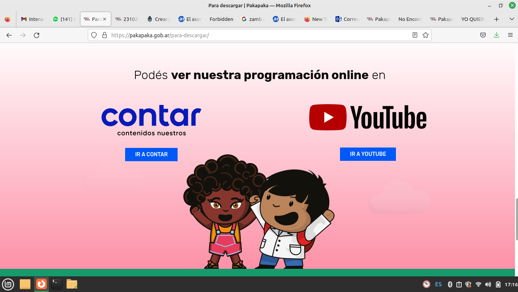Close the current Para descargar tab

pyautogui.click(x=105, y=19)
